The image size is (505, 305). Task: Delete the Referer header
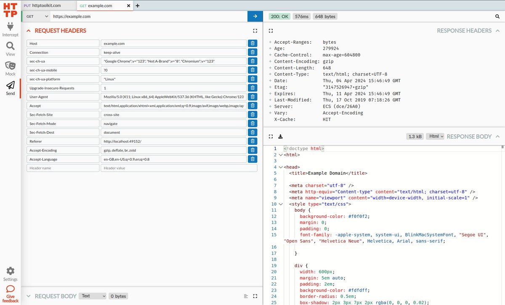[x=252, y=141]
